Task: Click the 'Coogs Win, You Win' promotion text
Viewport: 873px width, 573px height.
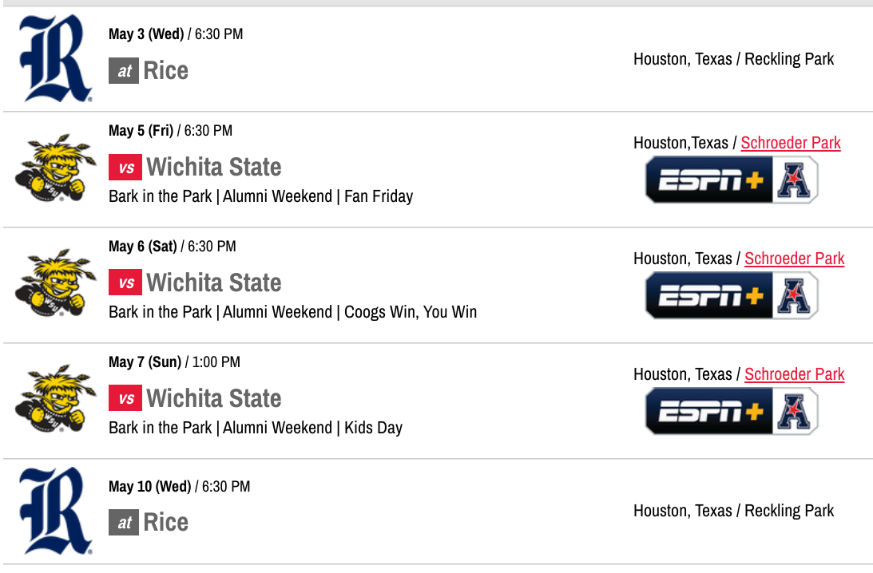Action: tap(411, 312)
